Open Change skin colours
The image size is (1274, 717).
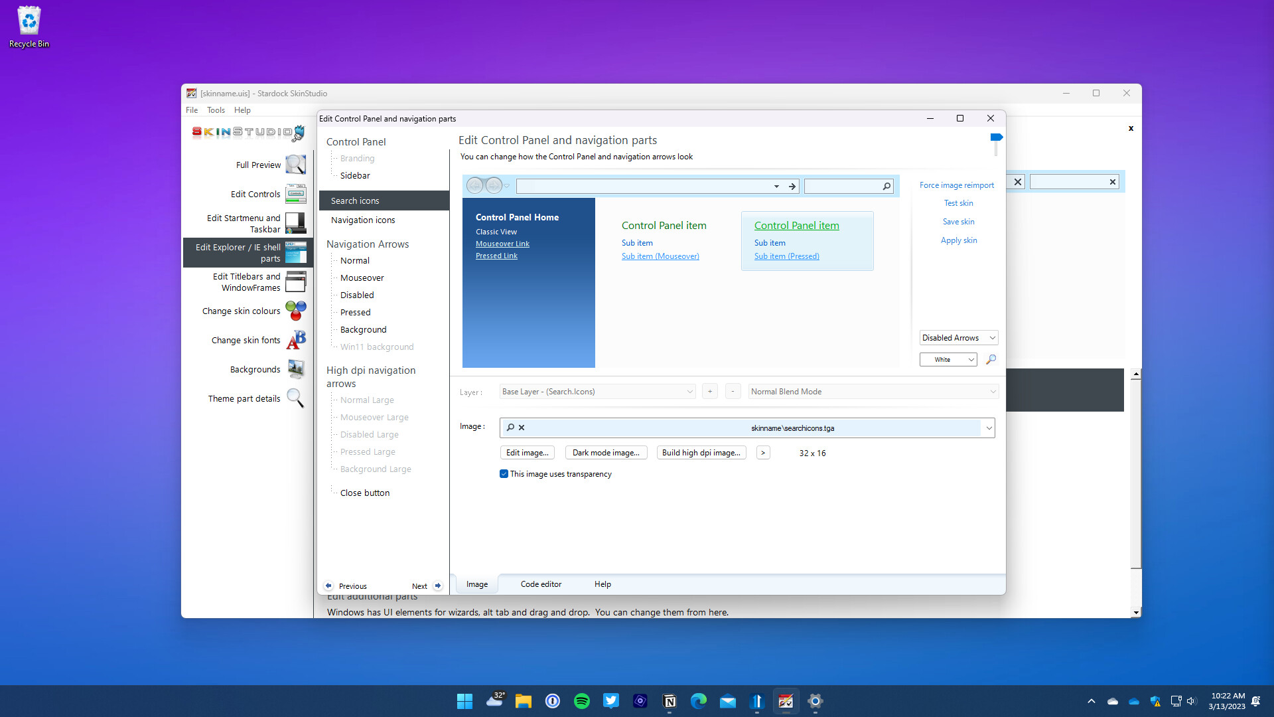[240, 311]
